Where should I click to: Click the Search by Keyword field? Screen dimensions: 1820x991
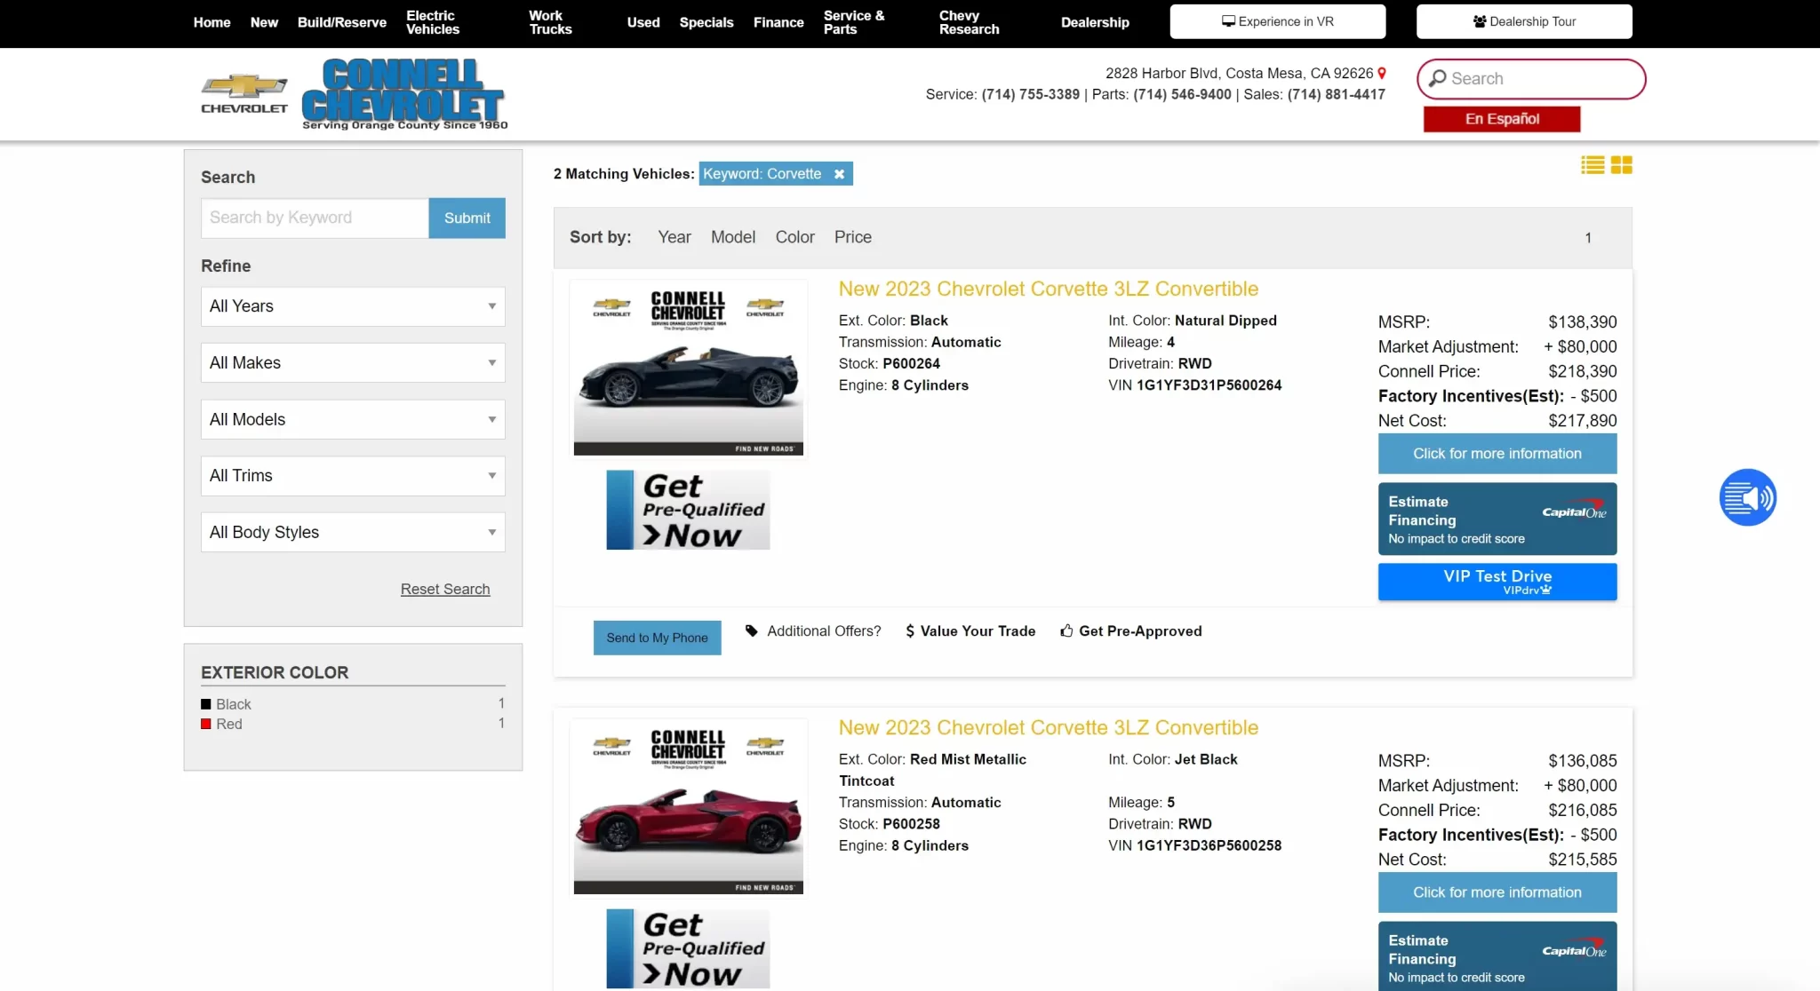[315, 218]
